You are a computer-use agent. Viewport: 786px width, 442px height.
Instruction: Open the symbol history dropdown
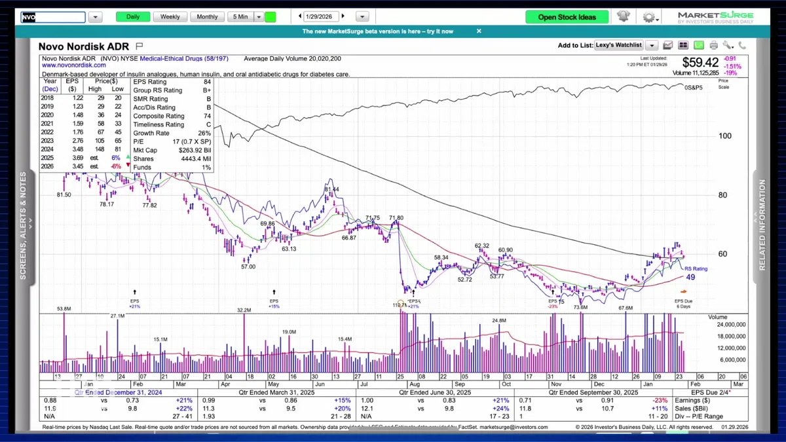click(x=95, y=17)
